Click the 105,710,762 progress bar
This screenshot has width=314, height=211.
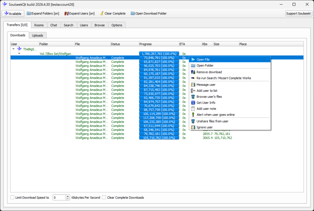pyautogui.click(x=159, y=138)
